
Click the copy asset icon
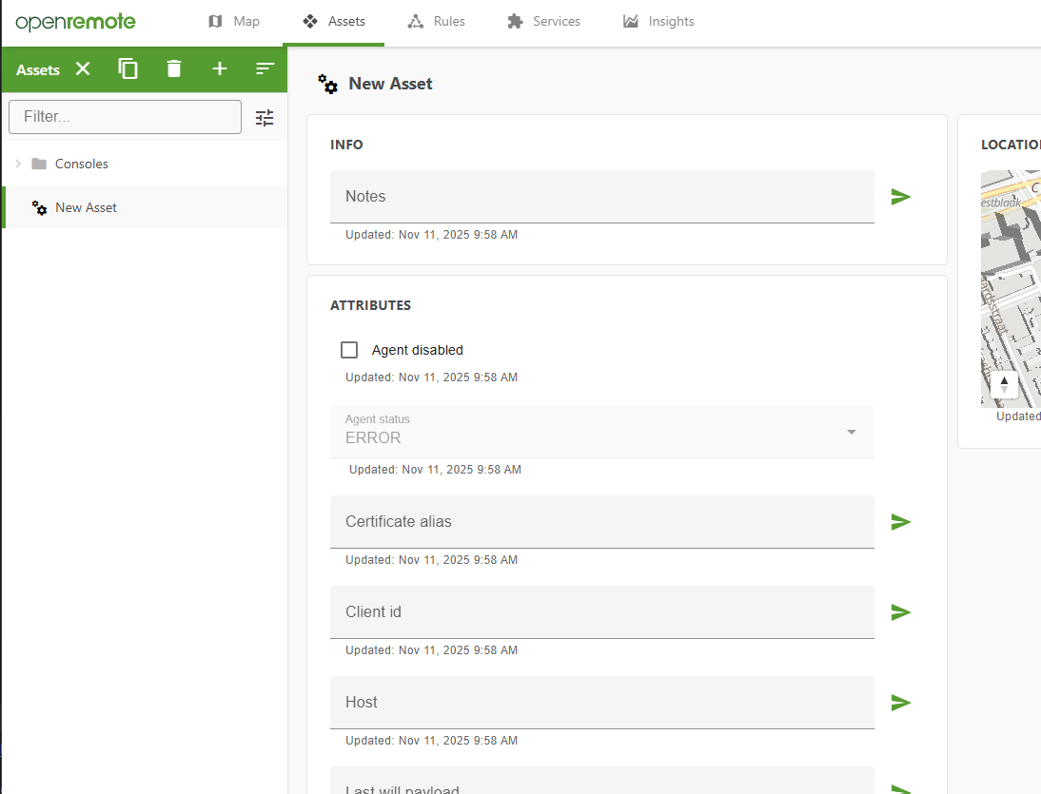pyautogui.click(x=128, y=69)
